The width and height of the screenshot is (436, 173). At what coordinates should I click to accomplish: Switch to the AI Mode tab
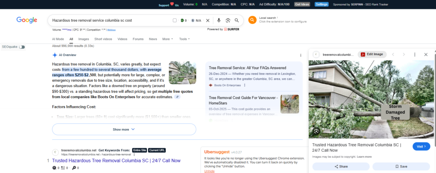[x=58, y=39]
